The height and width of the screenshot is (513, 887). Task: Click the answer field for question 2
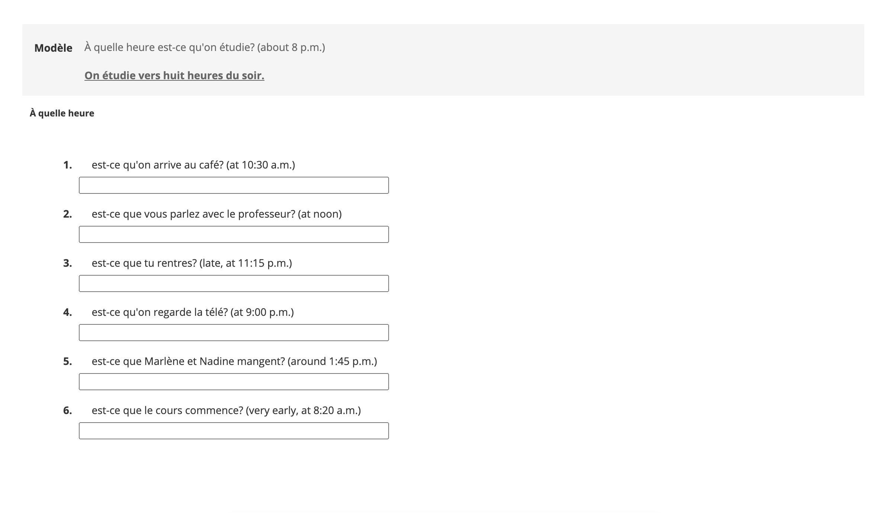tap(234, 234)
